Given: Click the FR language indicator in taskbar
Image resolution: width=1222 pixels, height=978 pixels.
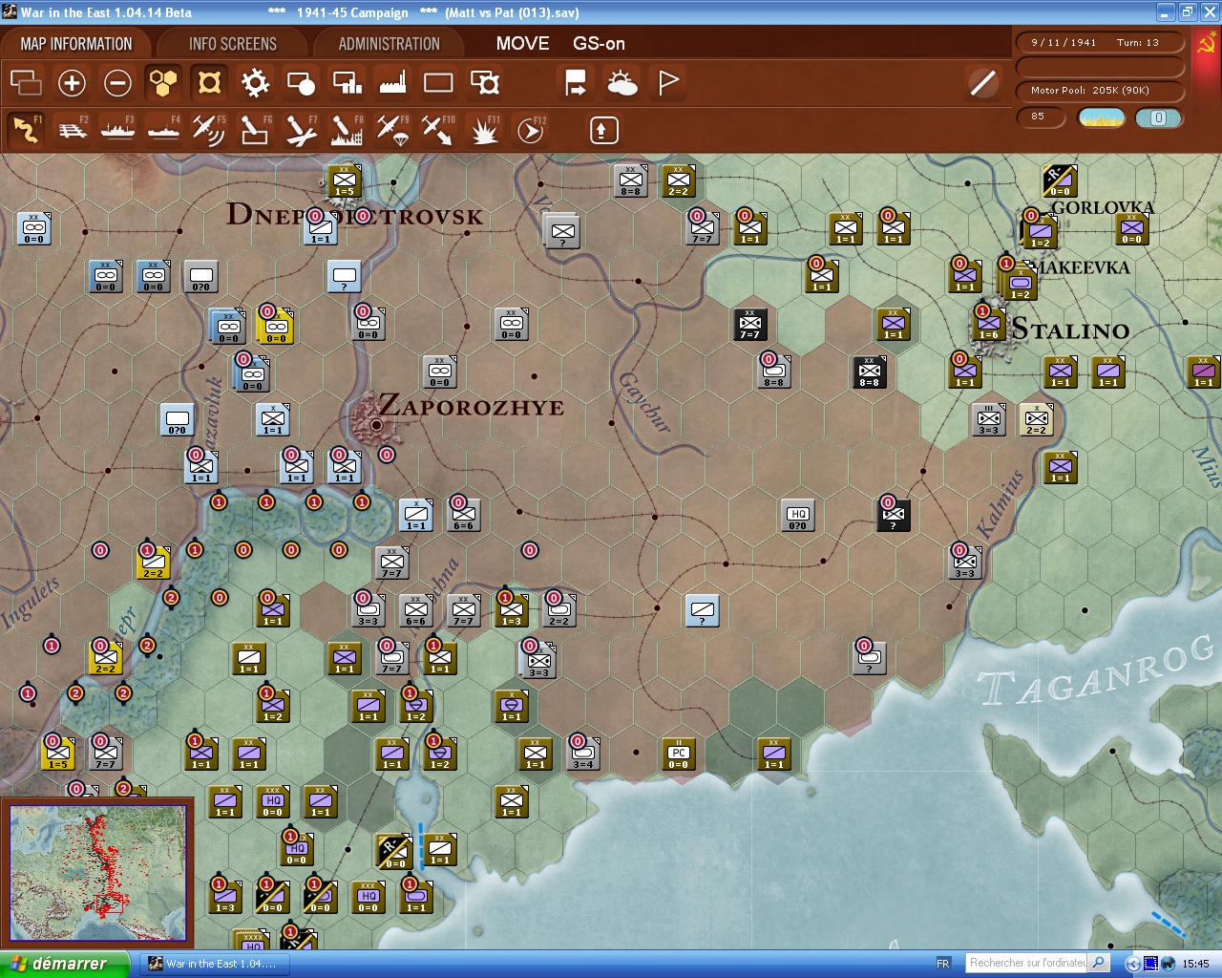Looking at the screenshot, I should (x=943, y=964).
